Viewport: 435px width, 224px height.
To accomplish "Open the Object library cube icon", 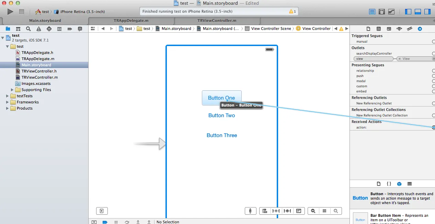I will coord(399,184).
